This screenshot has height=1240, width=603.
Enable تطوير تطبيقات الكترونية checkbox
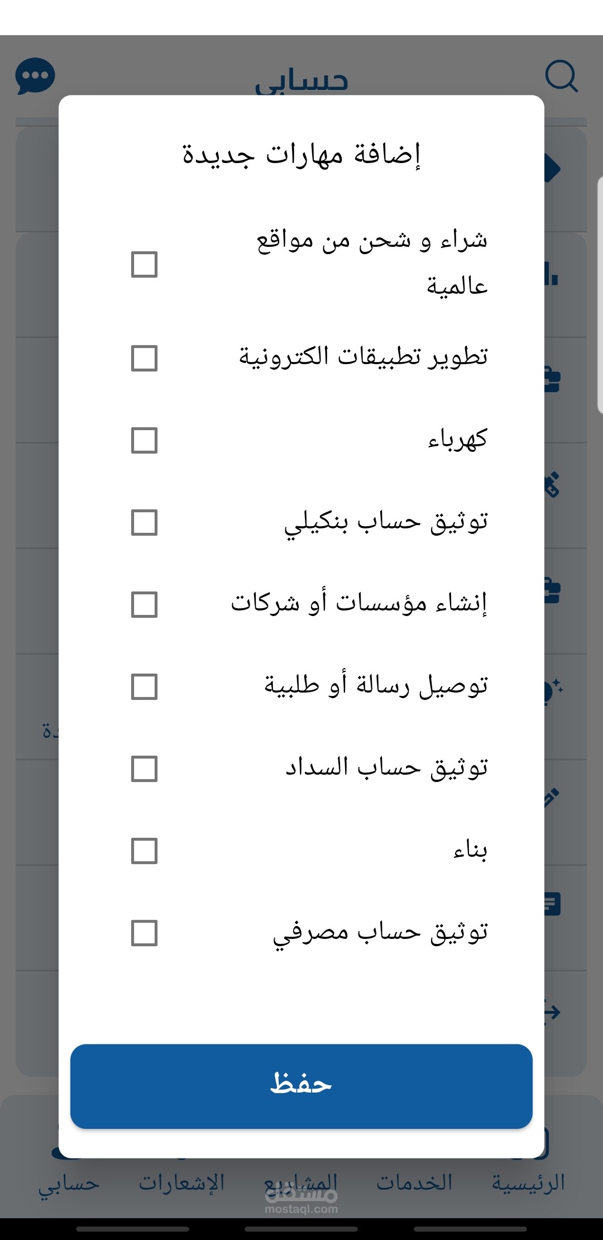144,358
